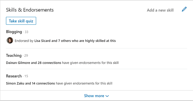View the 29 Teaching endorsements count
Viewport: 193px width, 101px height.
coord(26,56)
